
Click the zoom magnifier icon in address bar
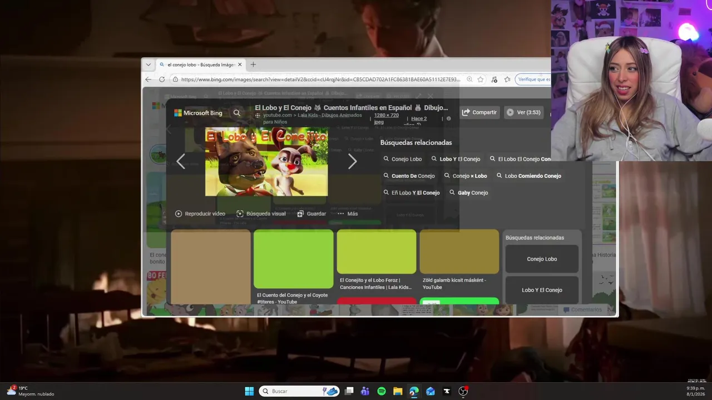[469, 79]
